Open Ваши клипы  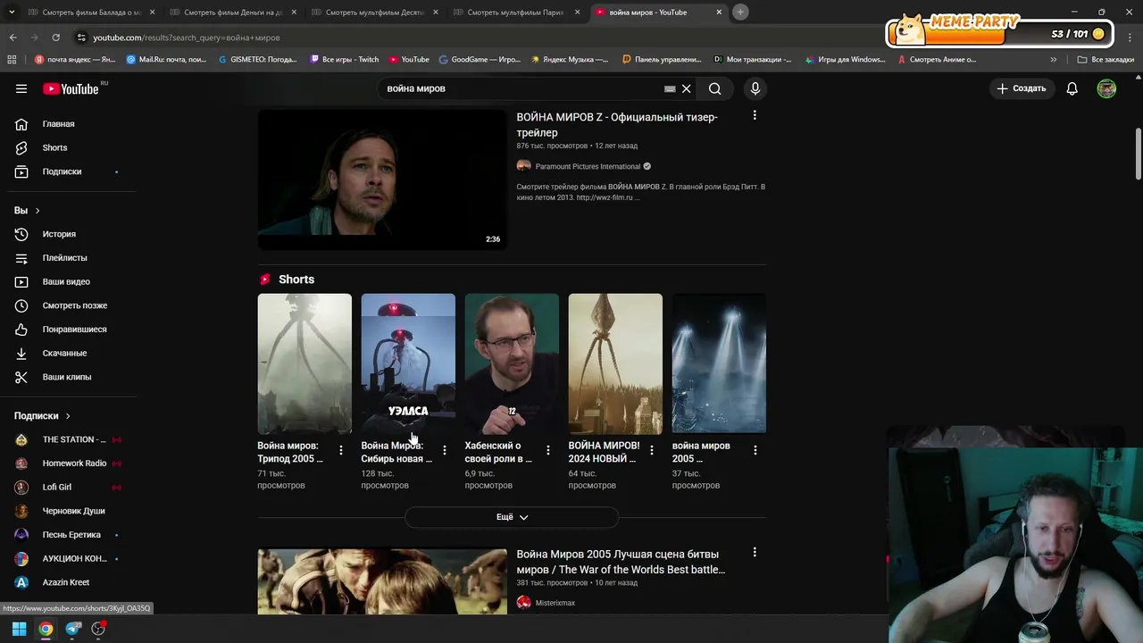click(x=68, y=377)
